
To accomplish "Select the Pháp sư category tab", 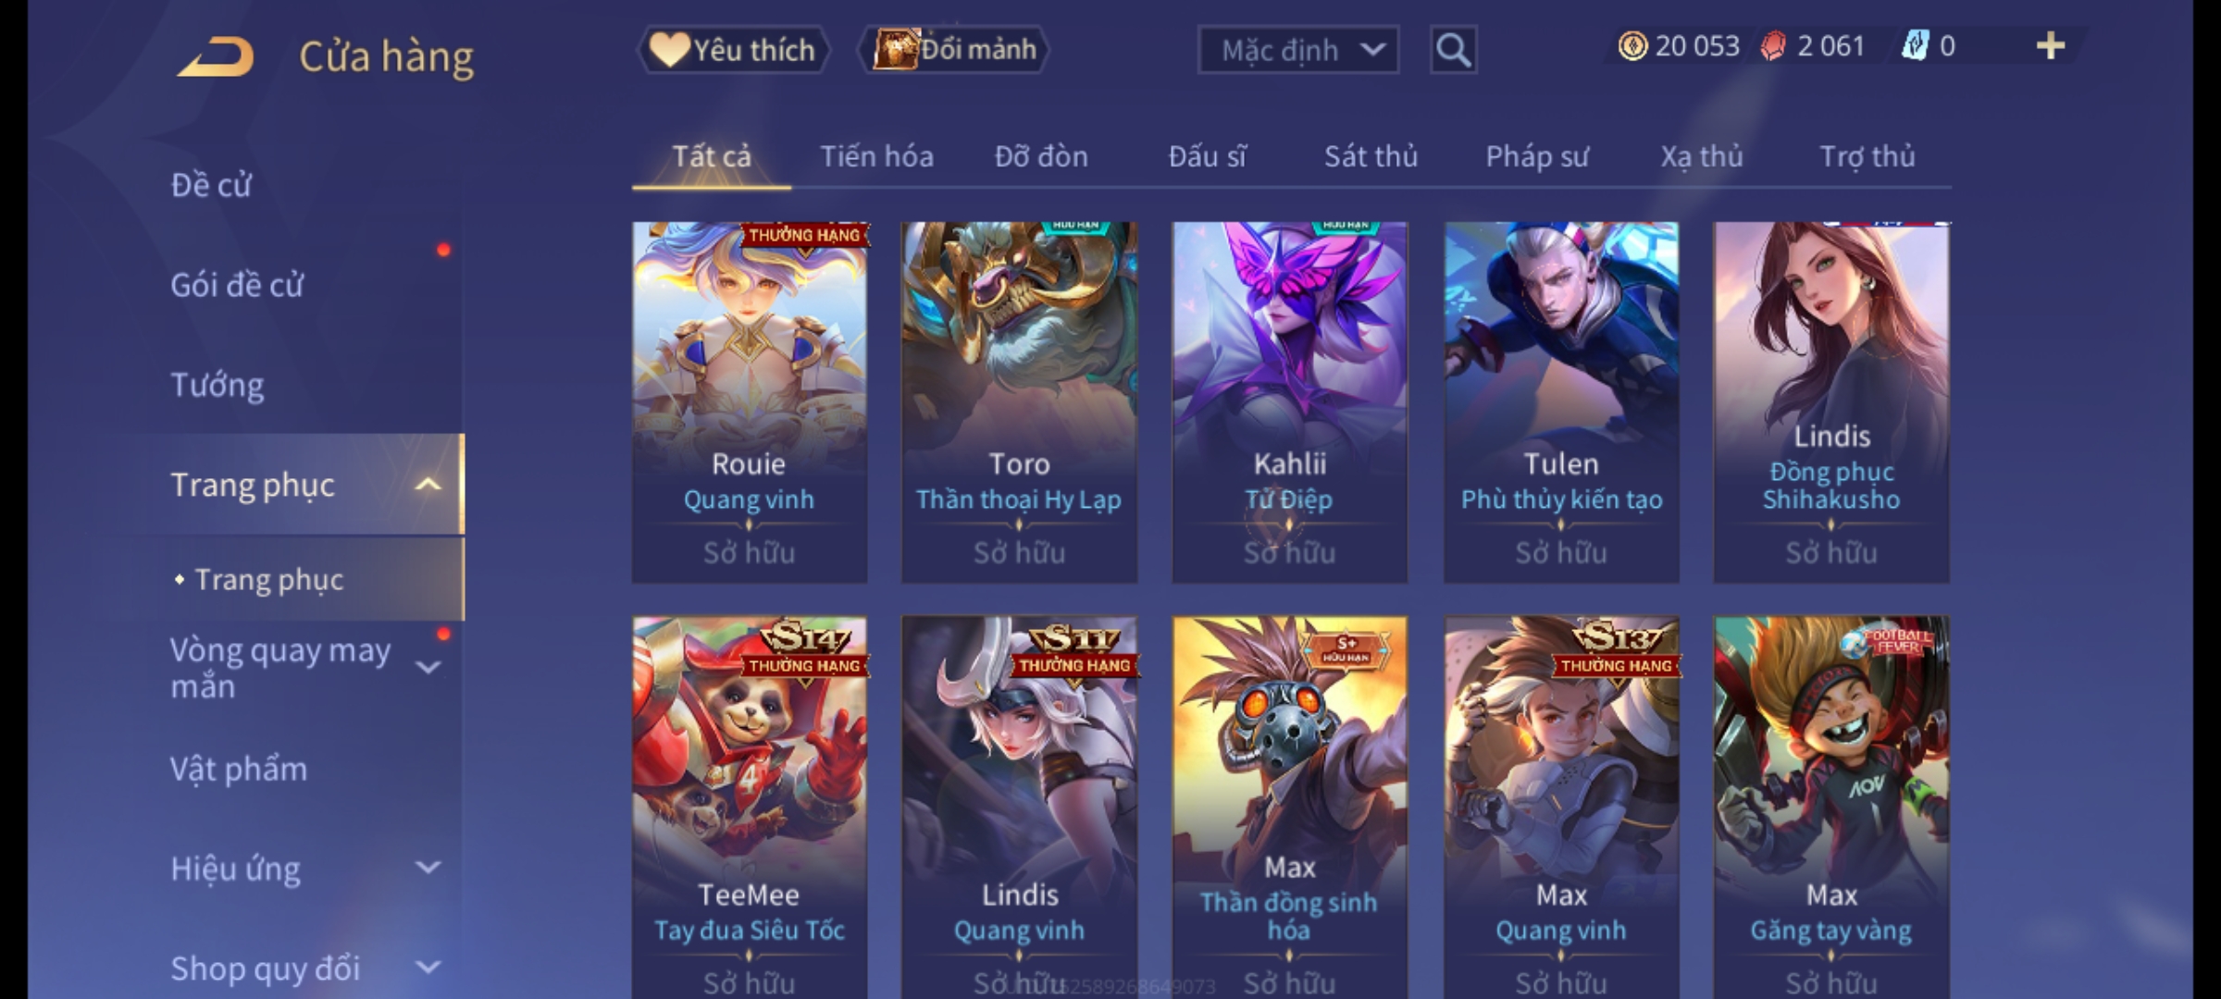I will click(1536, 156).
